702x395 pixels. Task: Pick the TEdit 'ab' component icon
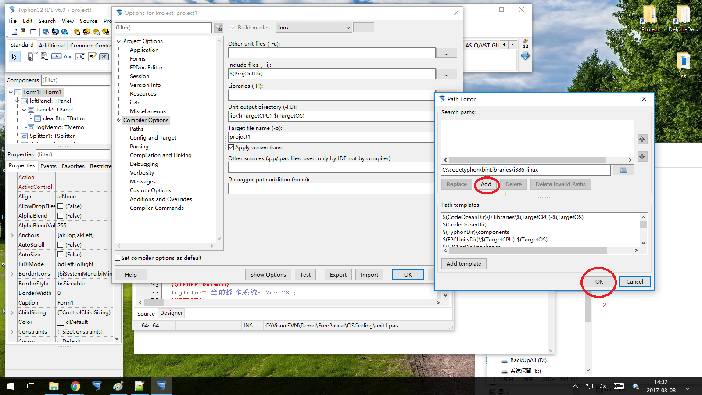[80, 57]
